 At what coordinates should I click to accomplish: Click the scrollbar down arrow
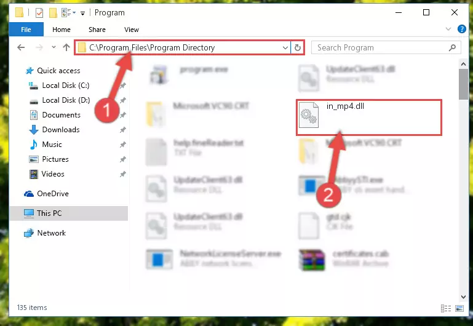pos(463,296)
